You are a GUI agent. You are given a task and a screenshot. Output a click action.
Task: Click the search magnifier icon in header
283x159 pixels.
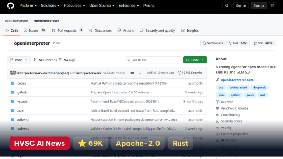coord(227,6)
